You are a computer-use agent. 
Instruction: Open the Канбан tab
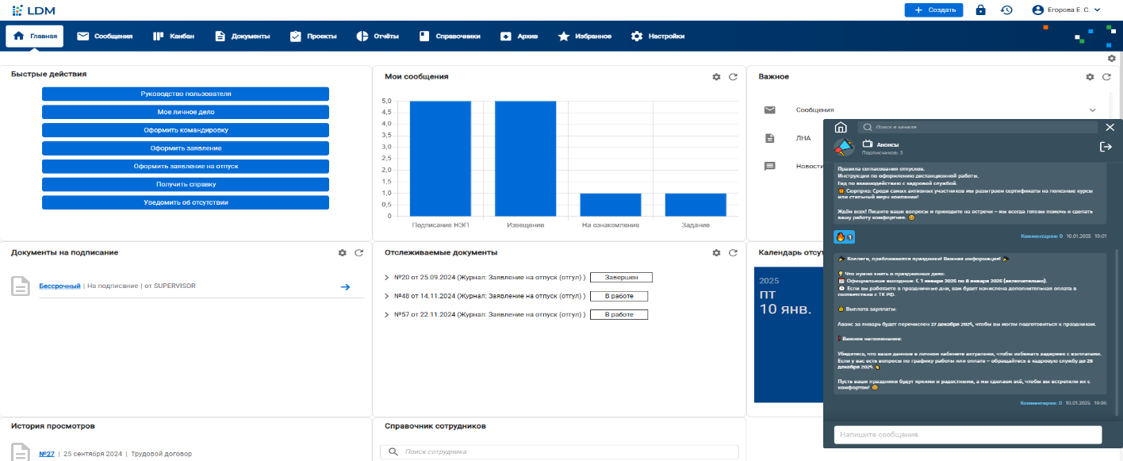pyautogui.click(x=174, y=36)
